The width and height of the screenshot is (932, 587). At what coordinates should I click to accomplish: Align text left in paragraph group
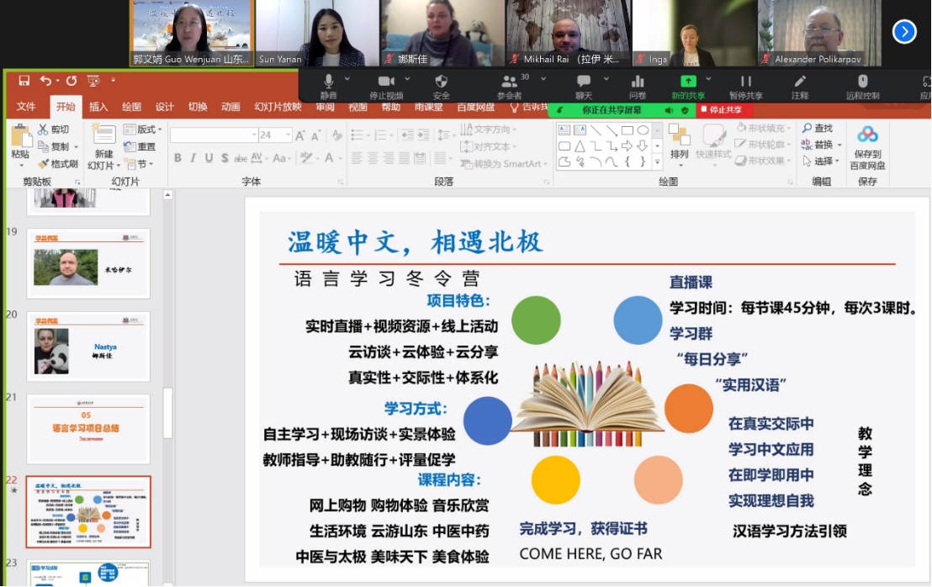357,157
